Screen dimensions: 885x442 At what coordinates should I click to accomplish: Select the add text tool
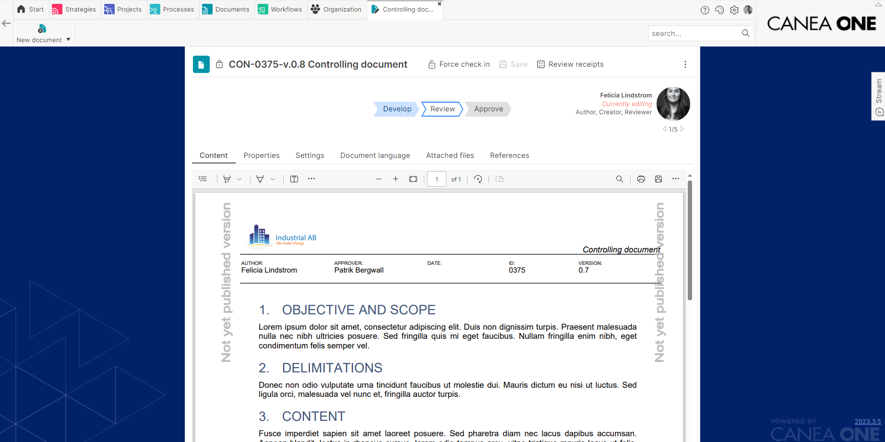pos(294,179)
